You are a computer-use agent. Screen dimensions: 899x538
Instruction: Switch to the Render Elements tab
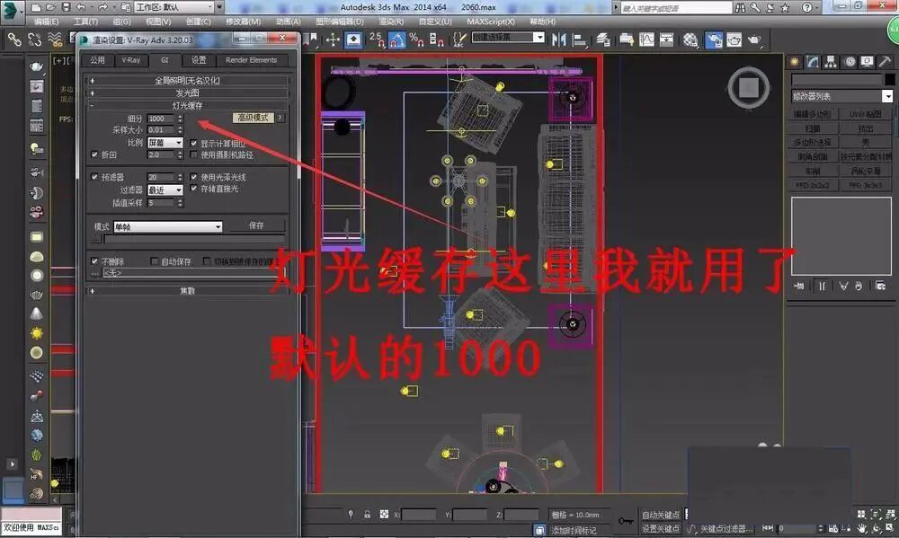click(251, 60)
